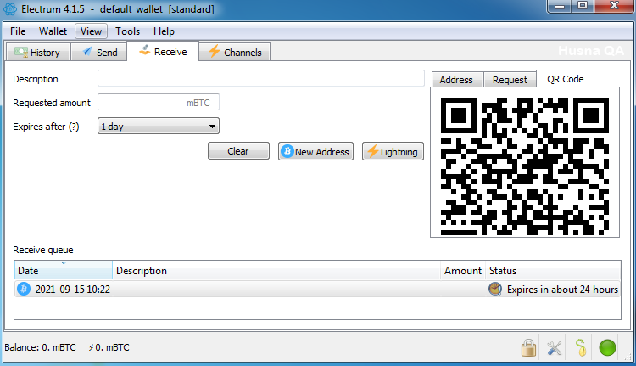Open the Help menu

tap(164, 31)
